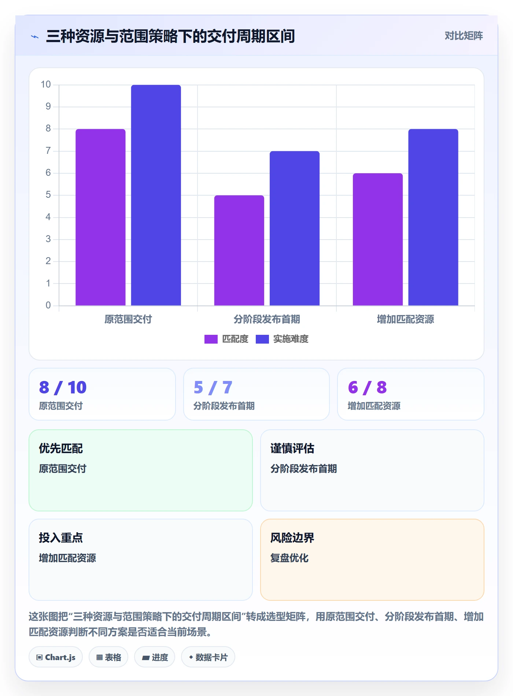Click the lightning icon beside the title
Screen dimensions: 513x696
click(35, 37)
